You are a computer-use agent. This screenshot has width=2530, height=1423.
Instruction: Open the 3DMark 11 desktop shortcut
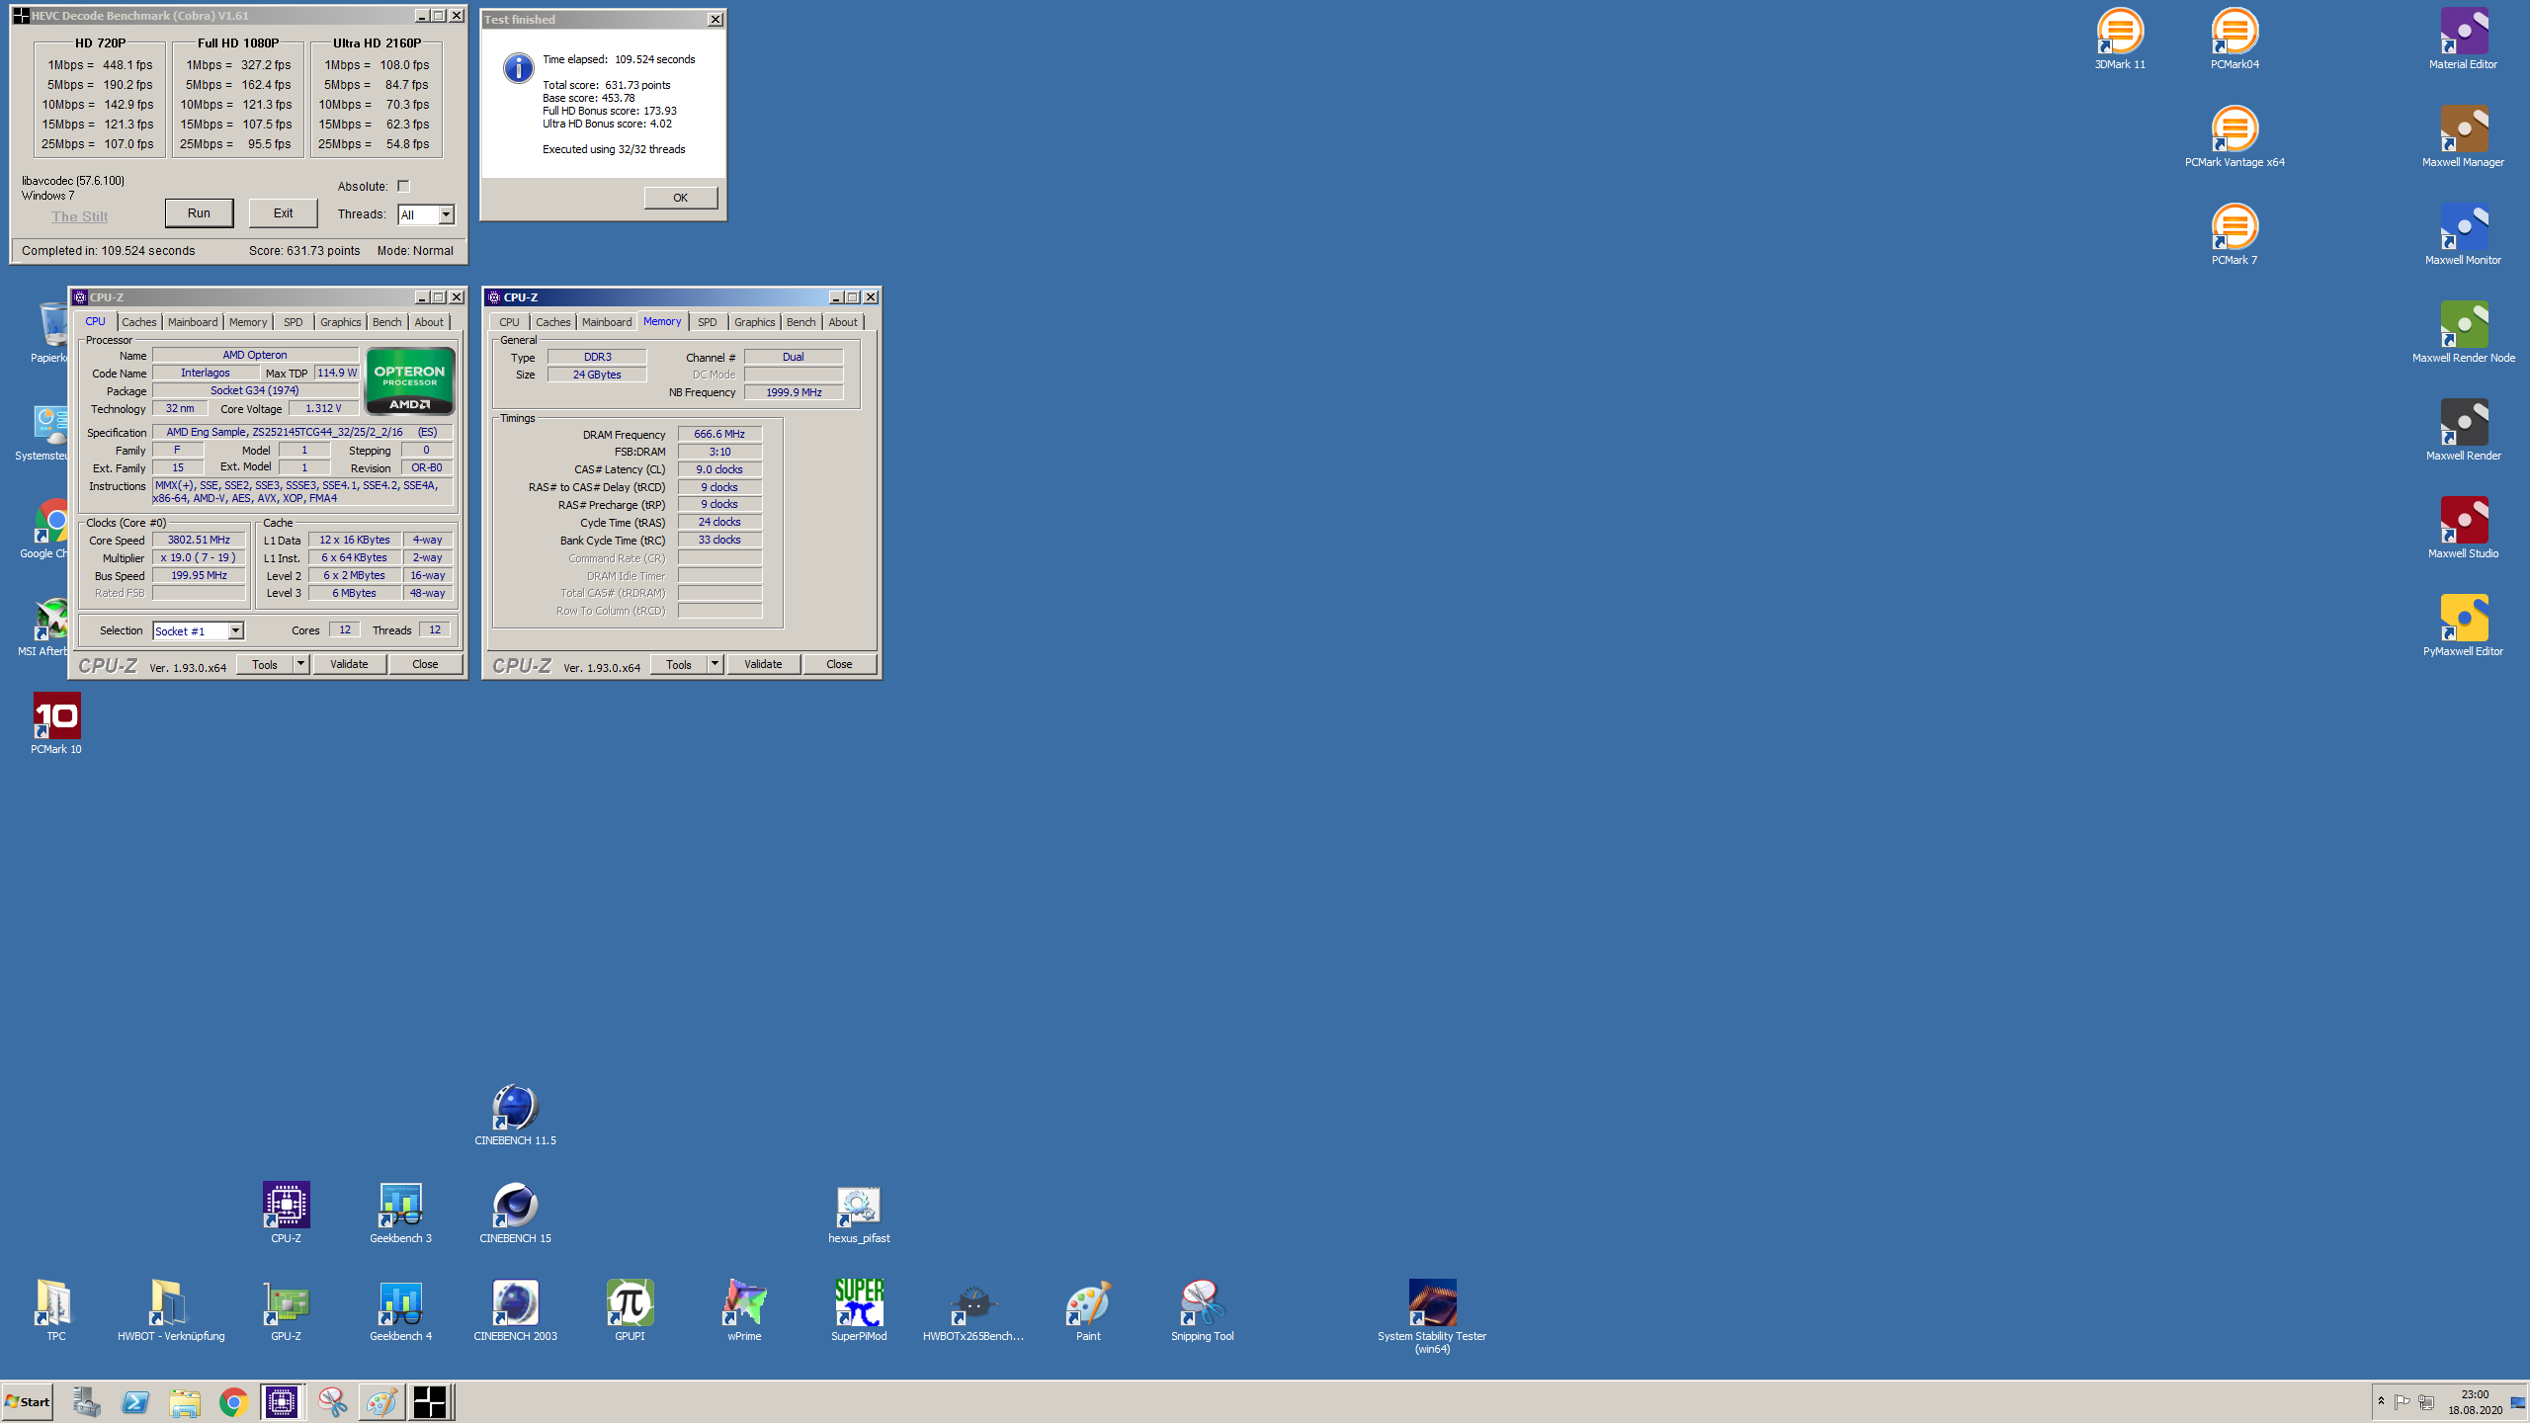point(2120,39)
